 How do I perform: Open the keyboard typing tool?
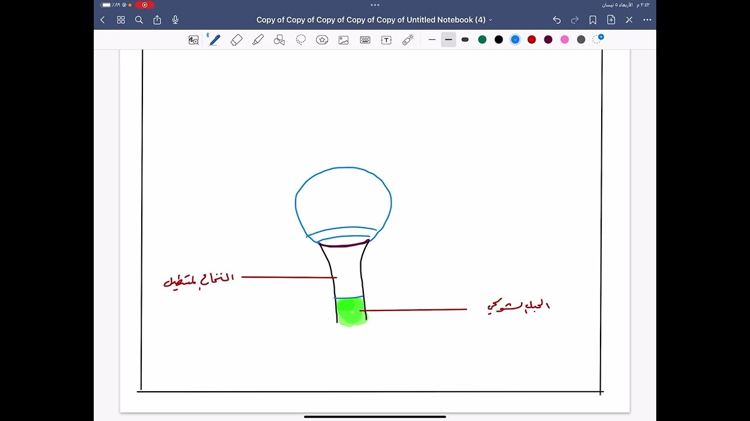365,40
